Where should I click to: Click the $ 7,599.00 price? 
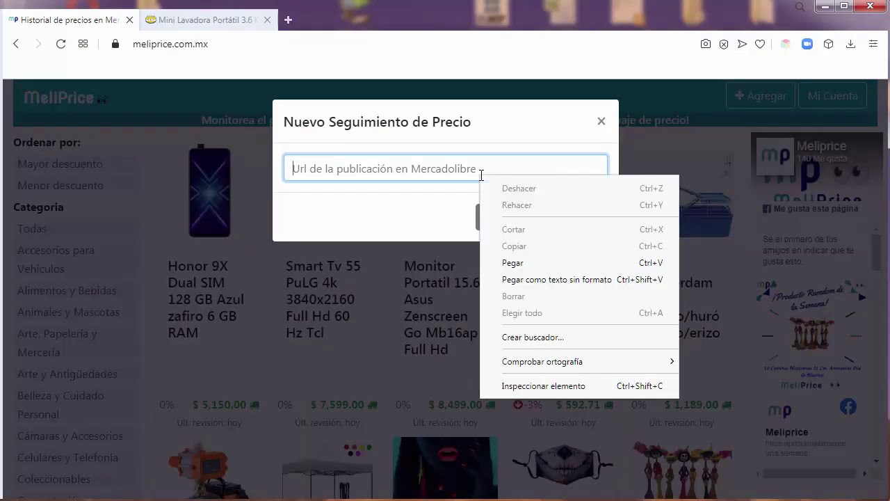(338, 405)
